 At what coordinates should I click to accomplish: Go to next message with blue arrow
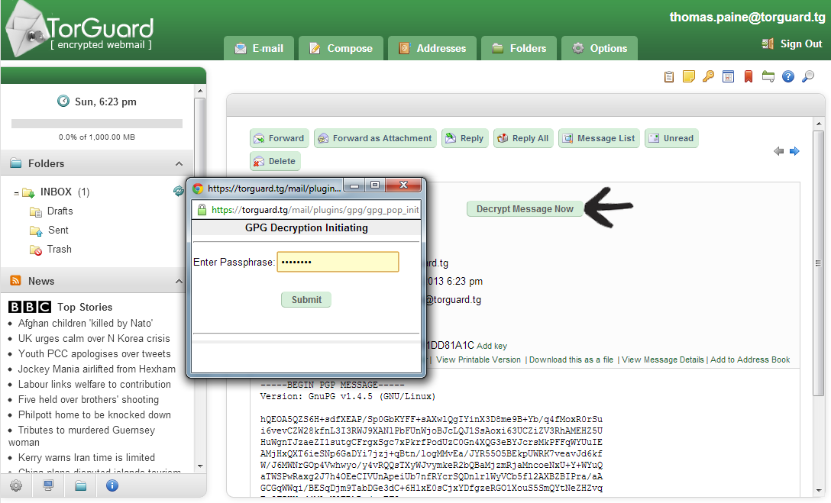click(794, 151)
